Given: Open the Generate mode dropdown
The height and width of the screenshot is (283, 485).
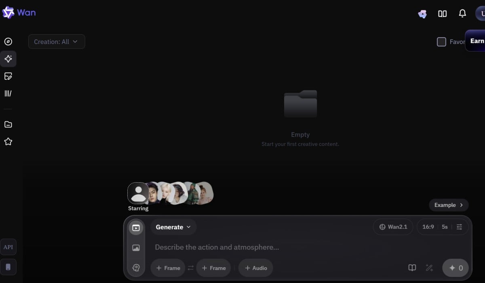Looking at the screenshot, I should (173, 227).
